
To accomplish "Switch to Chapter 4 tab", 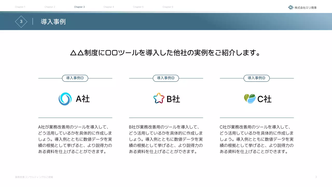I will pyautogui.click(x=109, y=7).
